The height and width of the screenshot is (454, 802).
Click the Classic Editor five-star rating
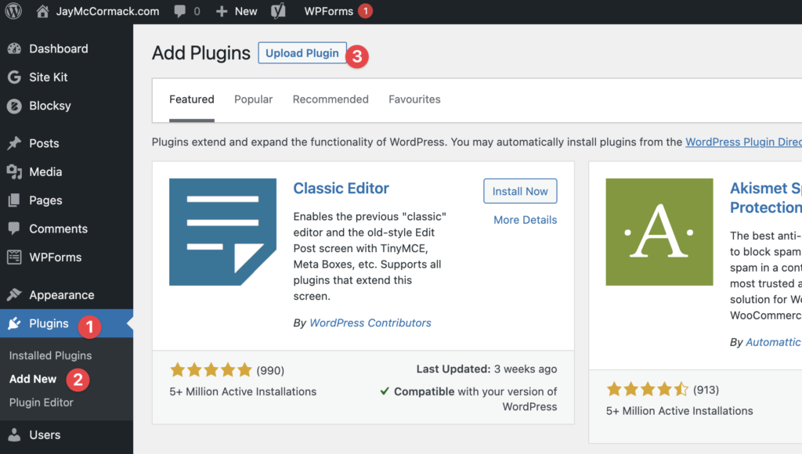click(x=211, y=369)
